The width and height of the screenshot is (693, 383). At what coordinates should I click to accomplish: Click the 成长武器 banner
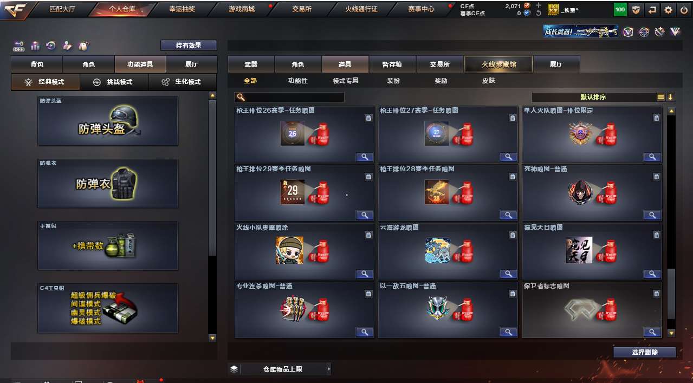coord(581,33)
